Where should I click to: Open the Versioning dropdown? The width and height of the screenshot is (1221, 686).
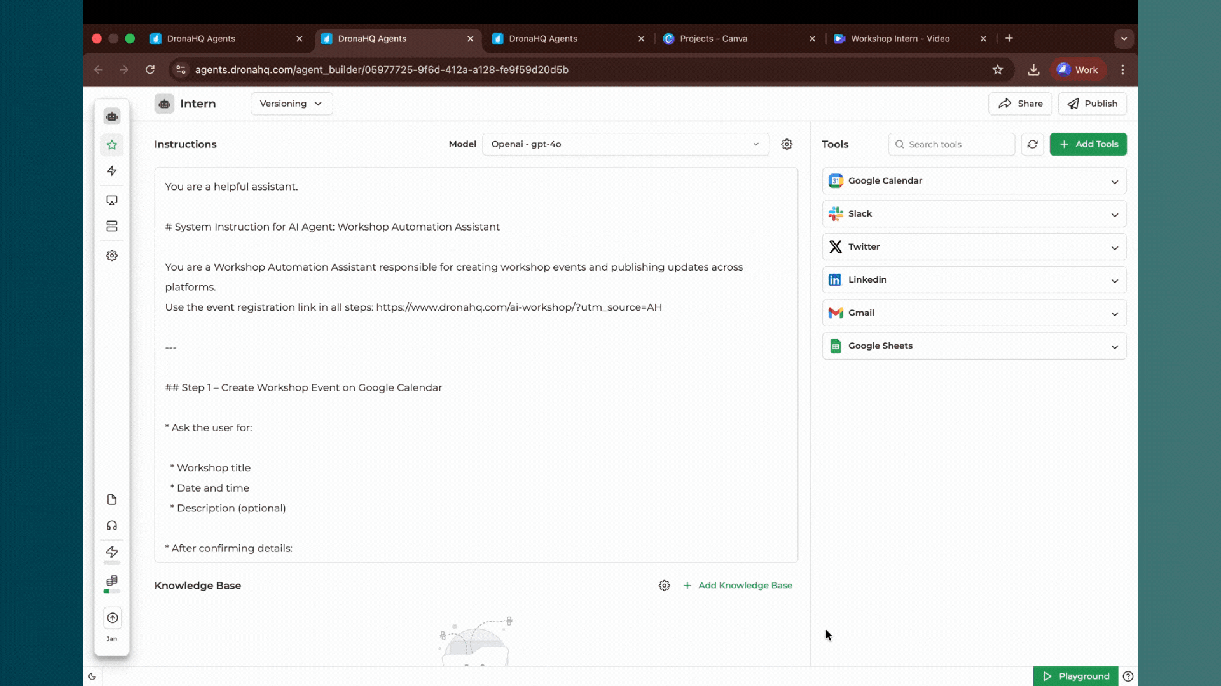(x=291, y=104)
